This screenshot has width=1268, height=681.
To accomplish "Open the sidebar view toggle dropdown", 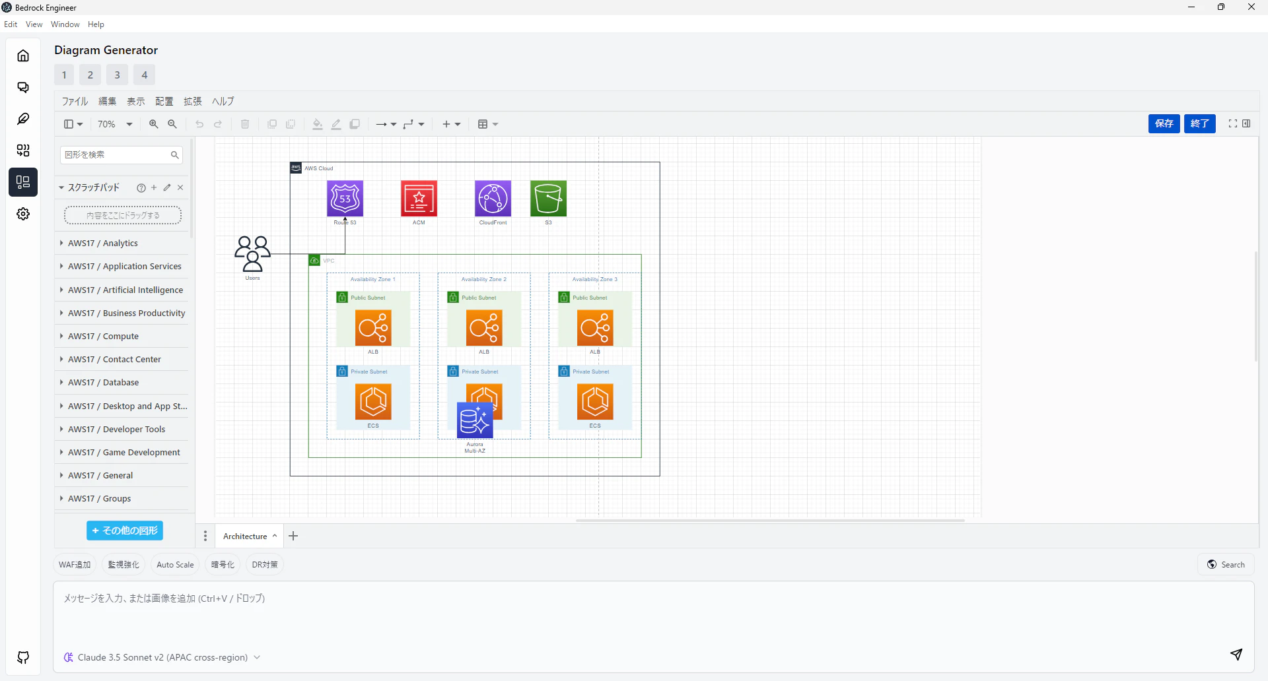I will point(73,124).
